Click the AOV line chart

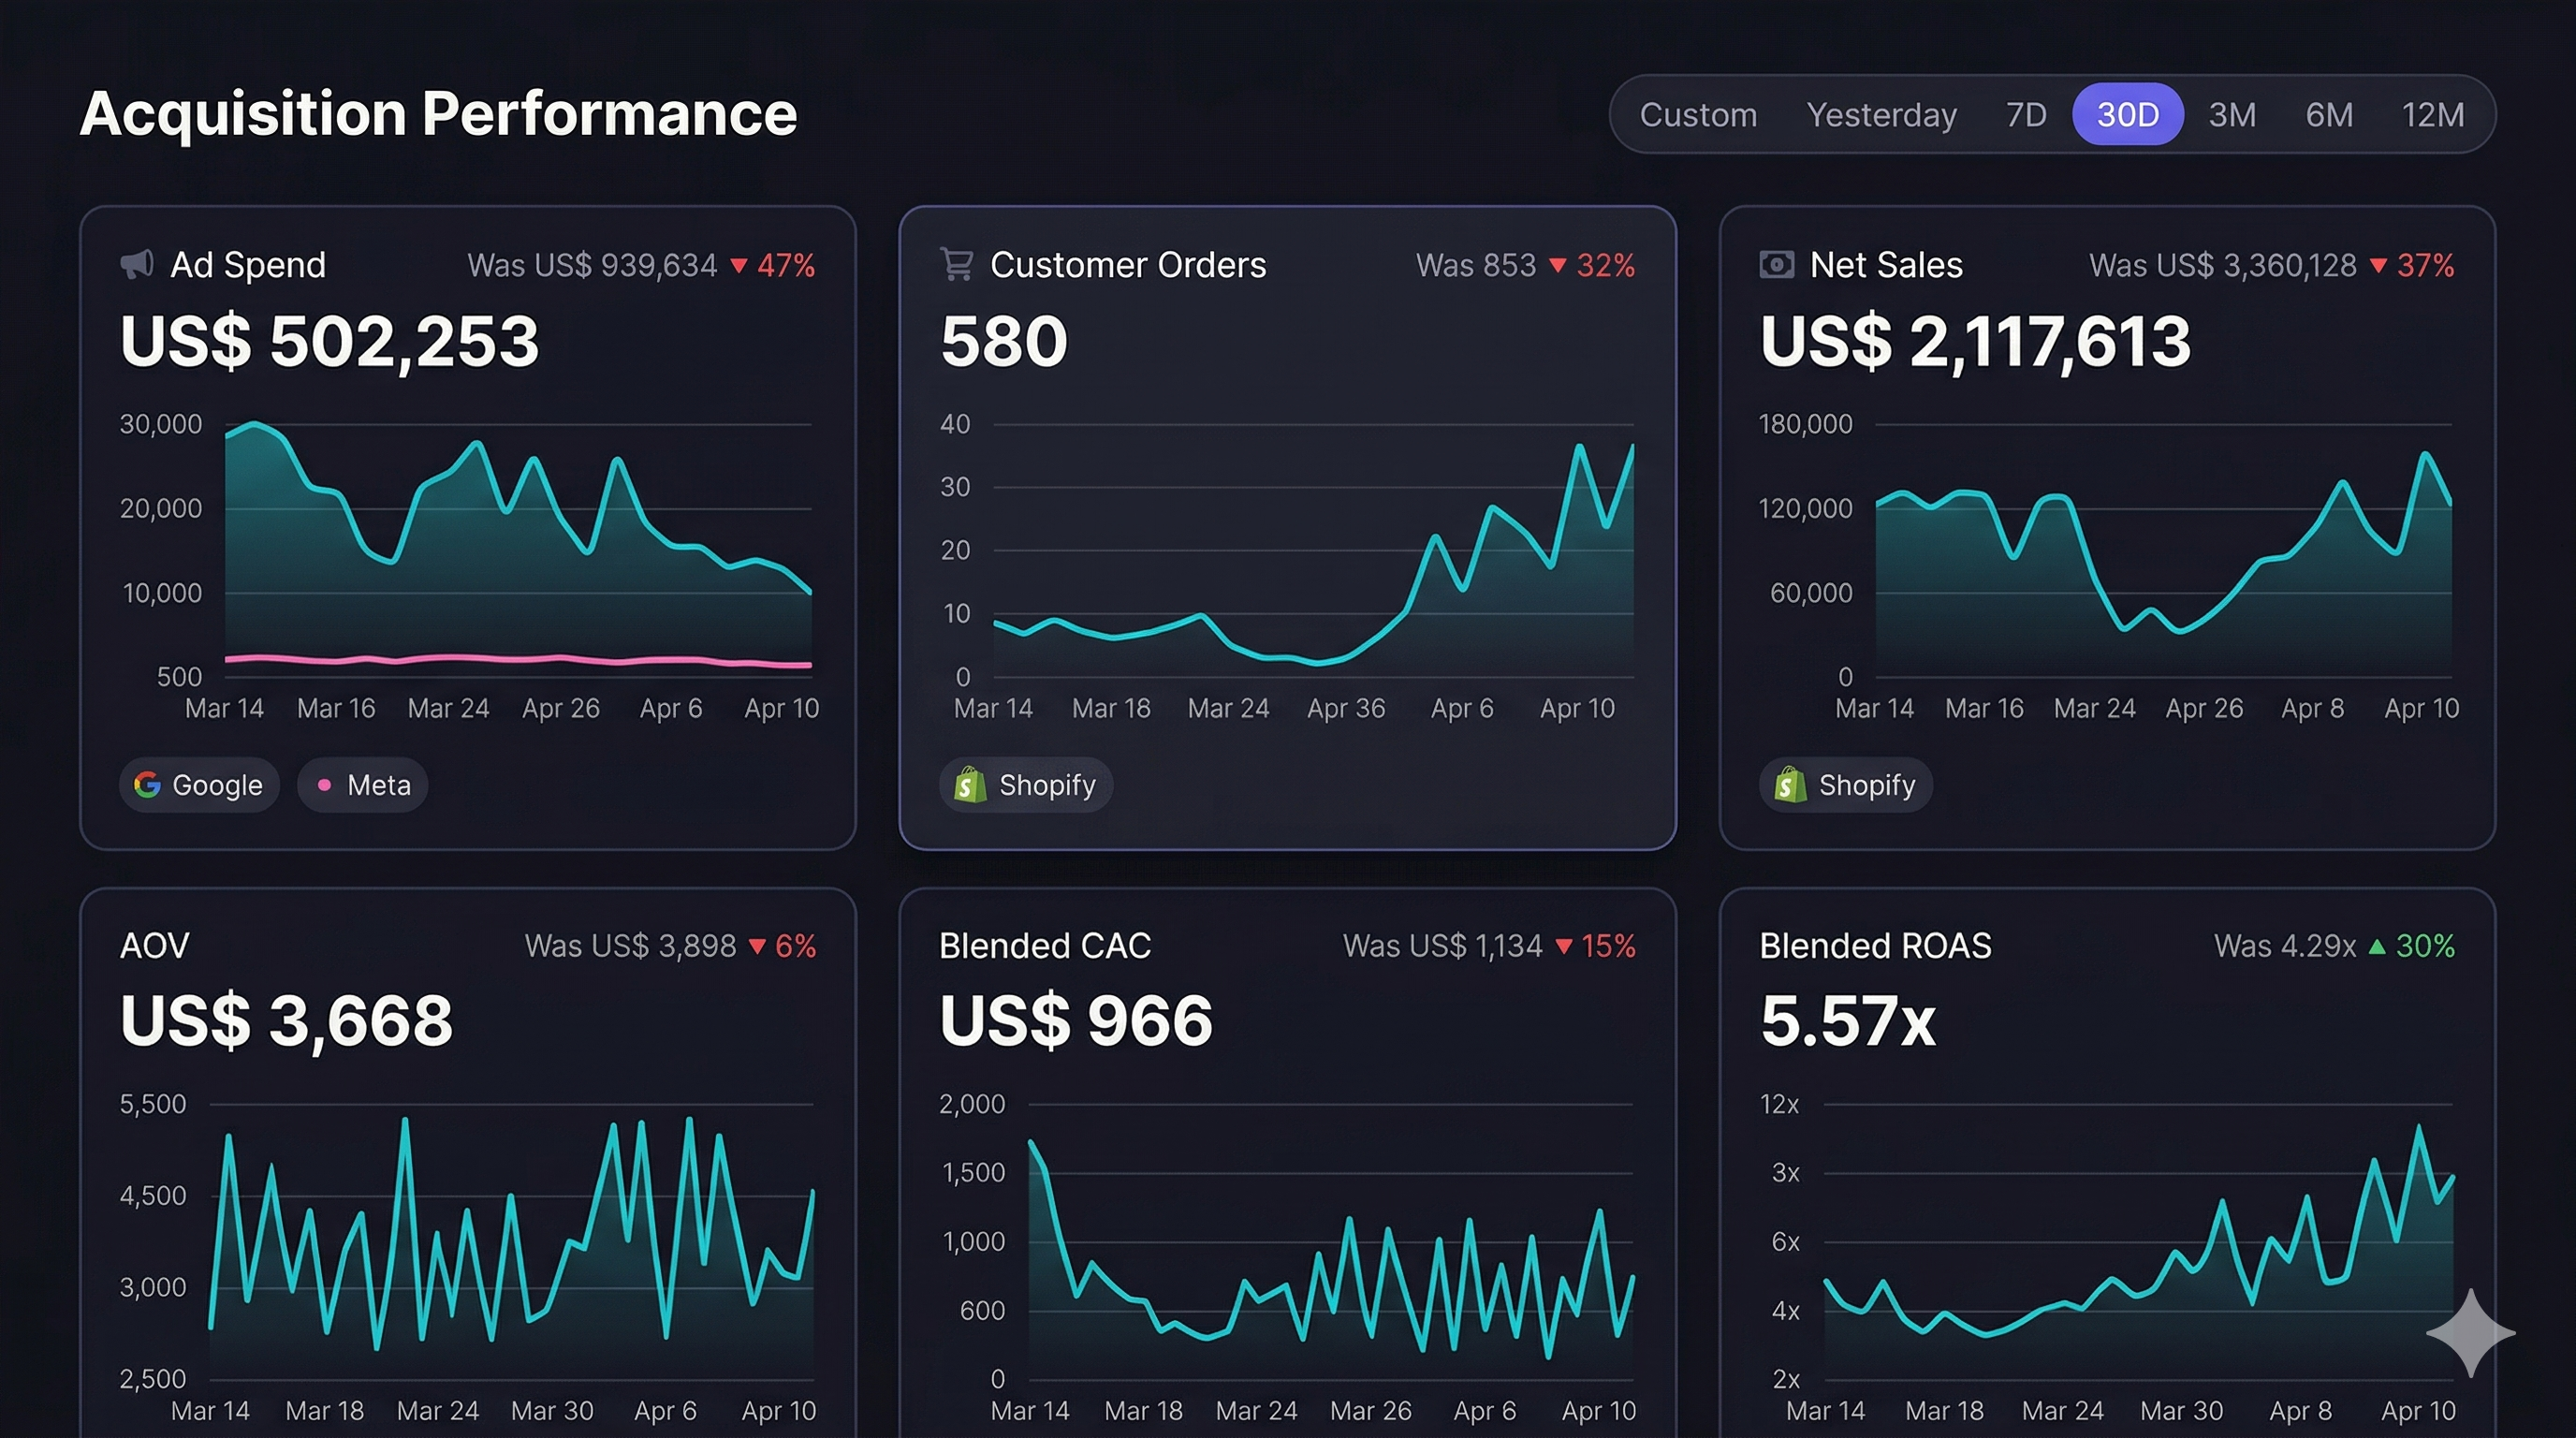coord(511,1240)
